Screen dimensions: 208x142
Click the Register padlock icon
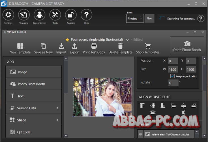(71, 15)
